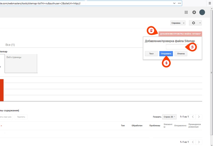
Task: Click the Добавление/проверка файла Sitemap red button
Action: click(x=180, y=34)
